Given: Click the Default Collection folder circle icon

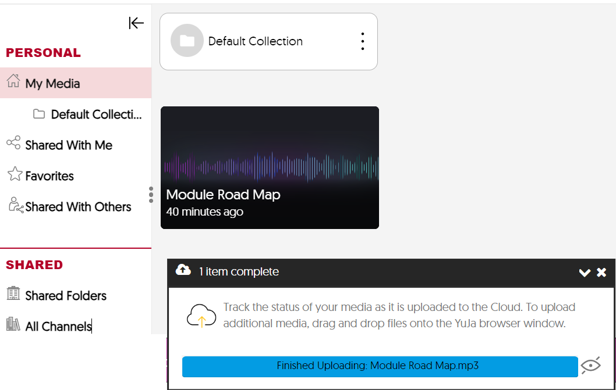Looking at the screenshot, I should (x=187, y=41).
